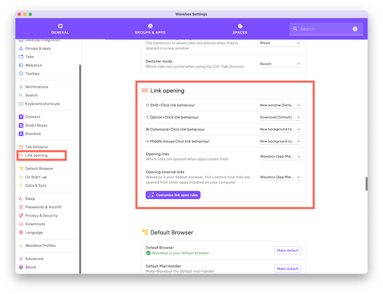Click the Language globe icon

[21, 232]
